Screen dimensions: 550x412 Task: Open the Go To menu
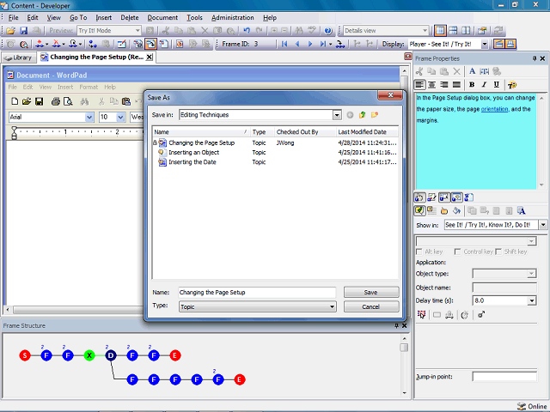click(78, 18)
